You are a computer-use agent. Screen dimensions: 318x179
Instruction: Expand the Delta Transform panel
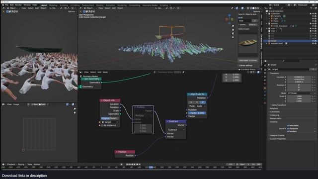[279, 105]
